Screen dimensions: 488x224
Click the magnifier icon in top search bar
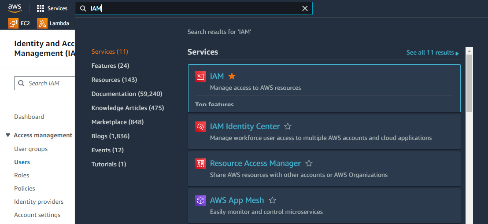(x=83, y=8)
